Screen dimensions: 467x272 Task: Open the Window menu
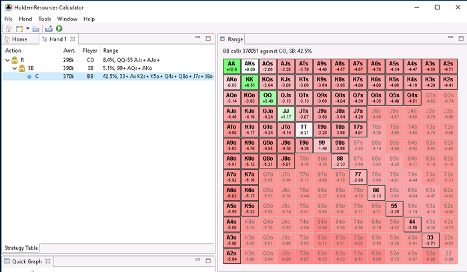[67, 19]
